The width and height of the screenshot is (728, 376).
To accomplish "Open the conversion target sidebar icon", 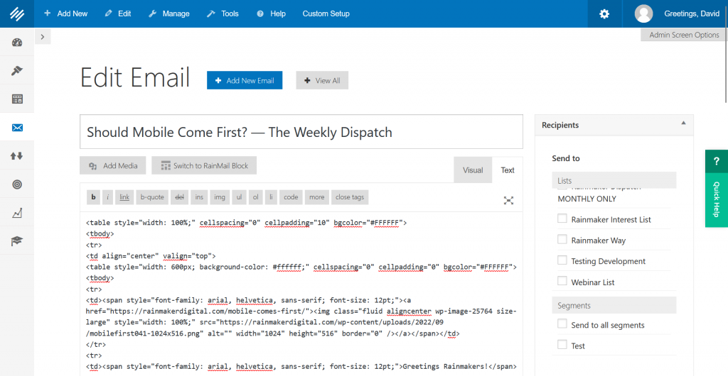I will click(x=17, y=184).
